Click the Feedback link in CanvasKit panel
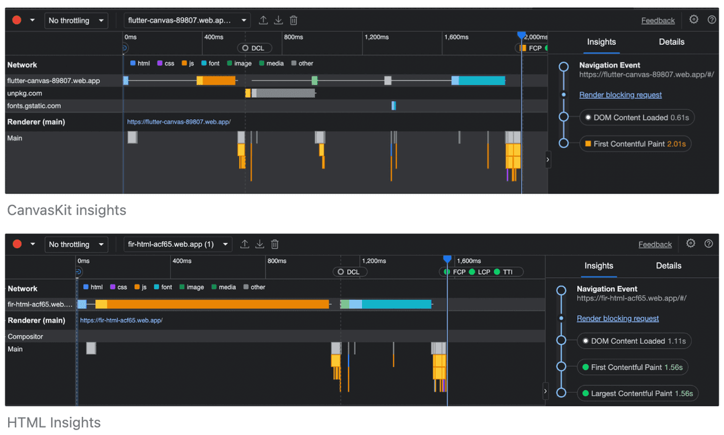The image size is (724, 435). pos(658,21)
